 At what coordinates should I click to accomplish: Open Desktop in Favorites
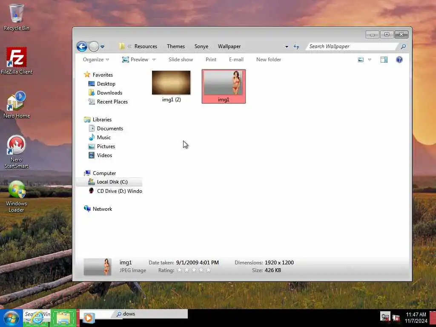[106, 84]
